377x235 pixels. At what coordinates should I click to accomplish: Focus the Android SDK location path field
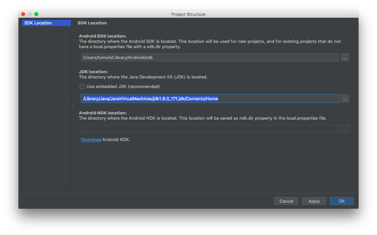(210, 58)
